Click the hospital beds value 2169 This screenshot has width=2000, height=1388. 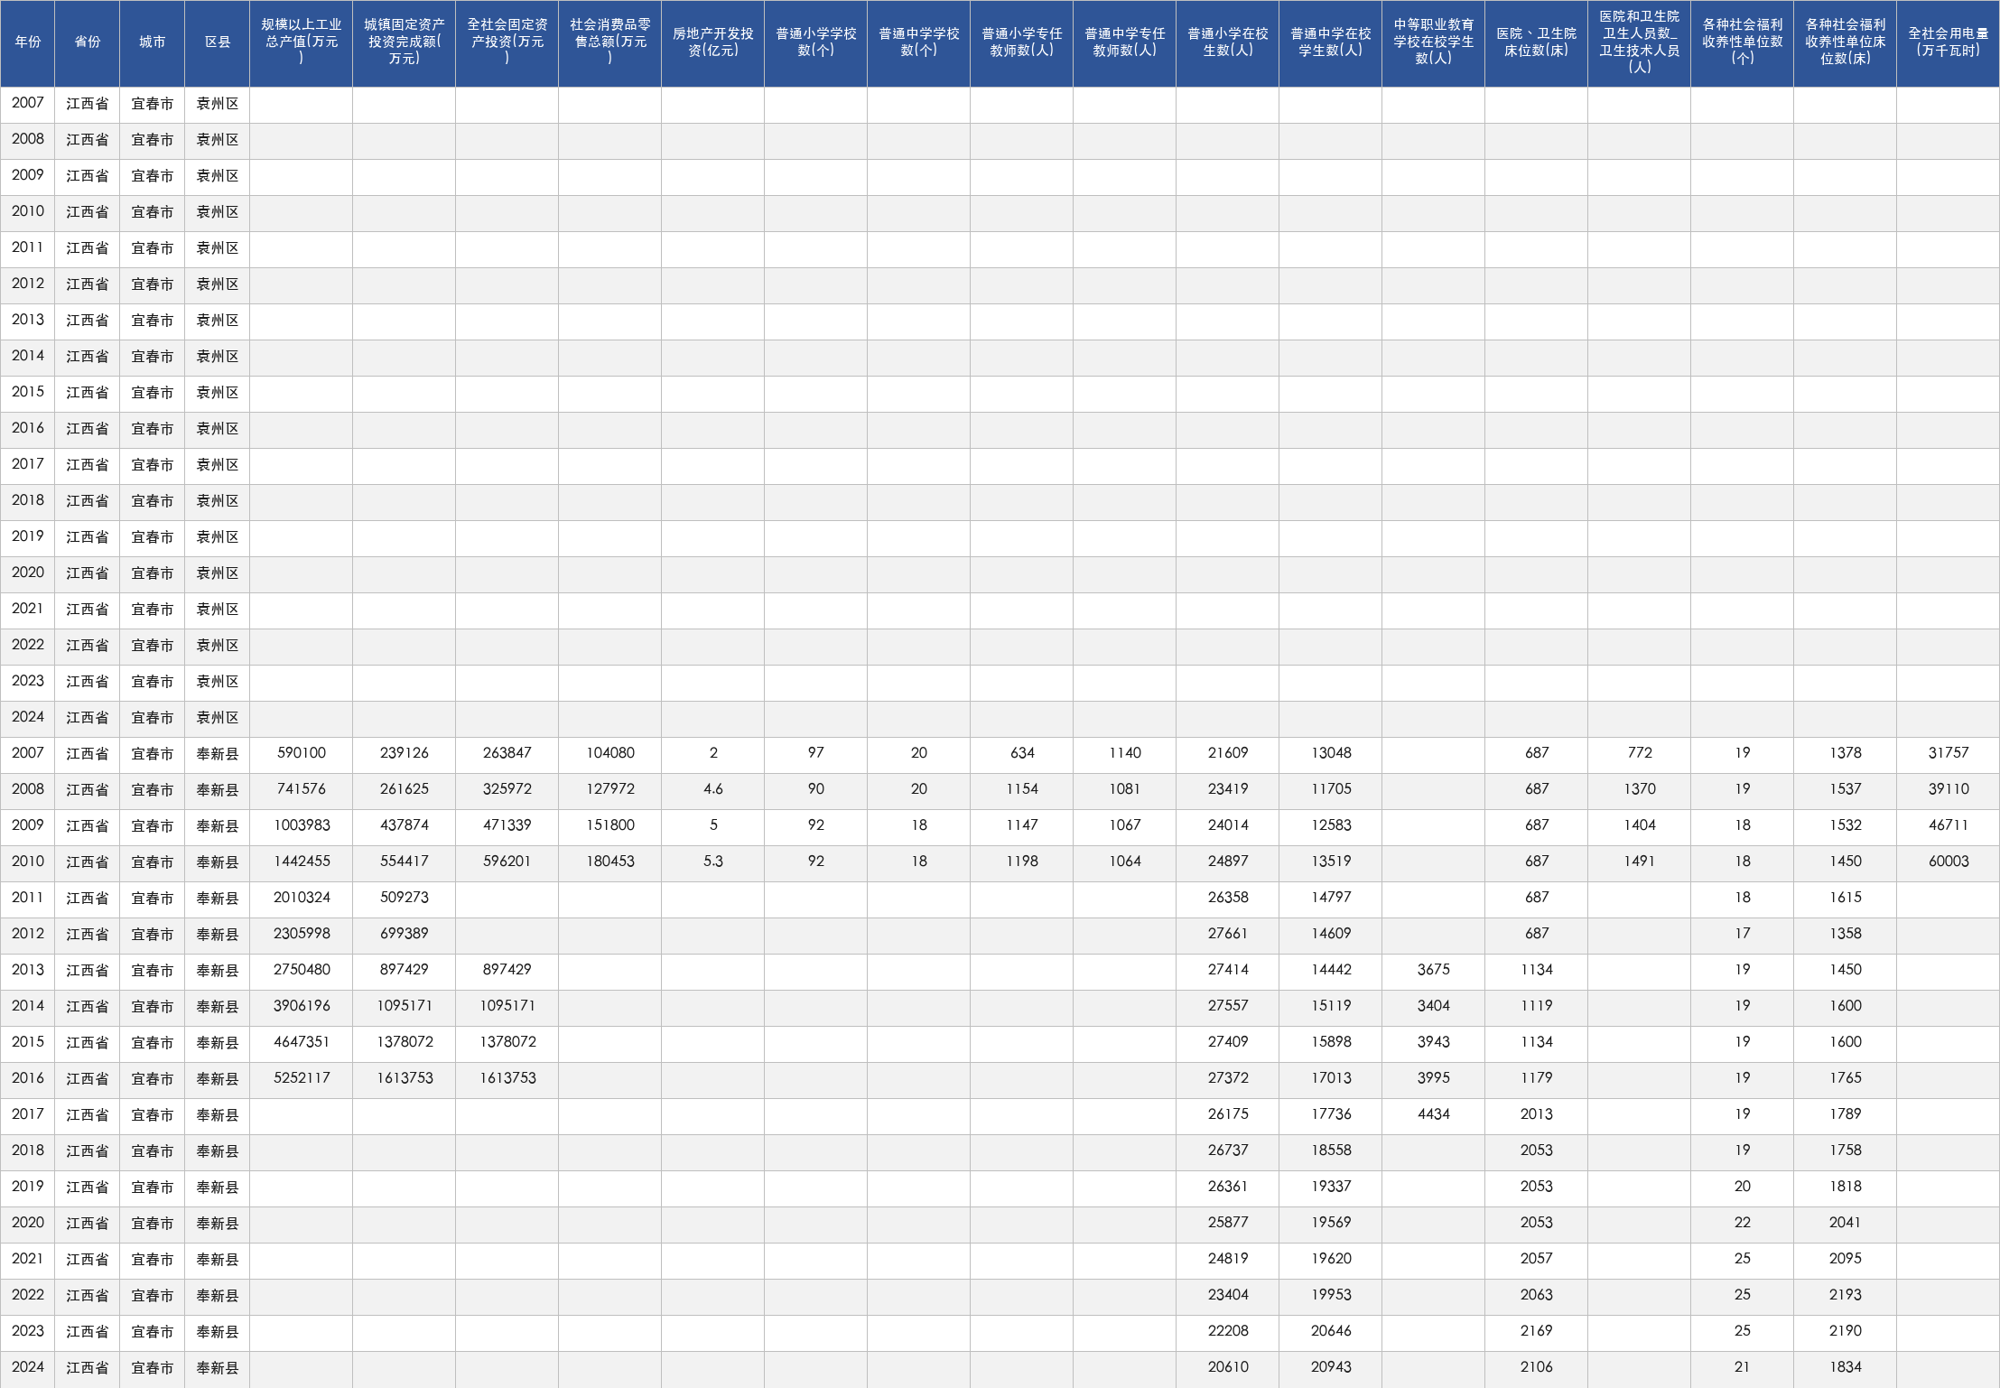tap(1537, 1331)
